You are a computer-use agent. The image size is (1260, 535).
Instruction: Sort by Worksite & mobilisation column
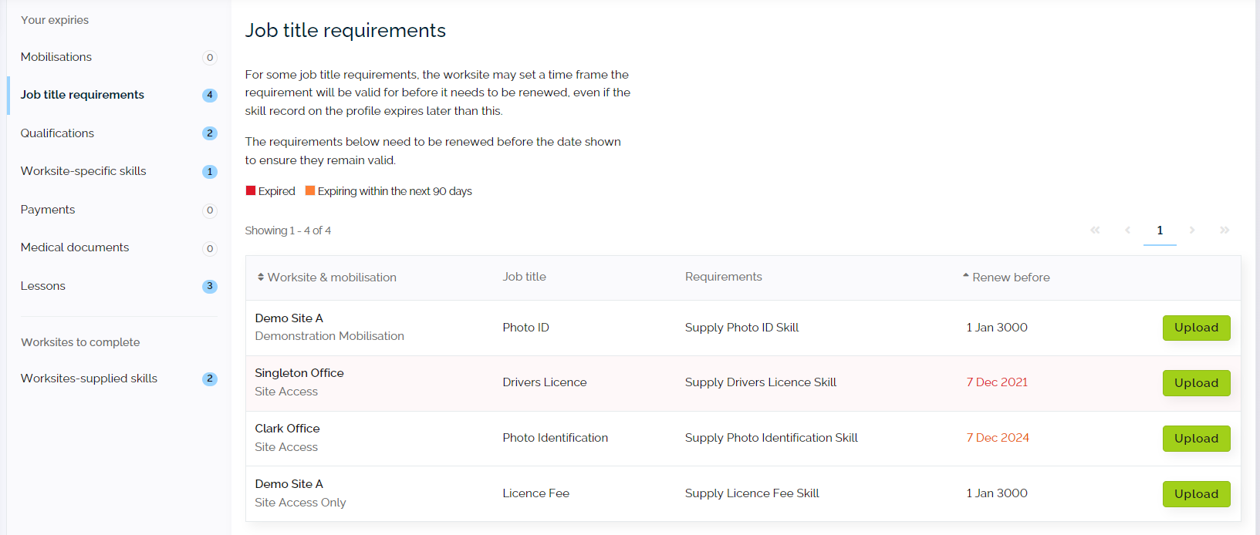pyautogui.click(x=326, y=278)
